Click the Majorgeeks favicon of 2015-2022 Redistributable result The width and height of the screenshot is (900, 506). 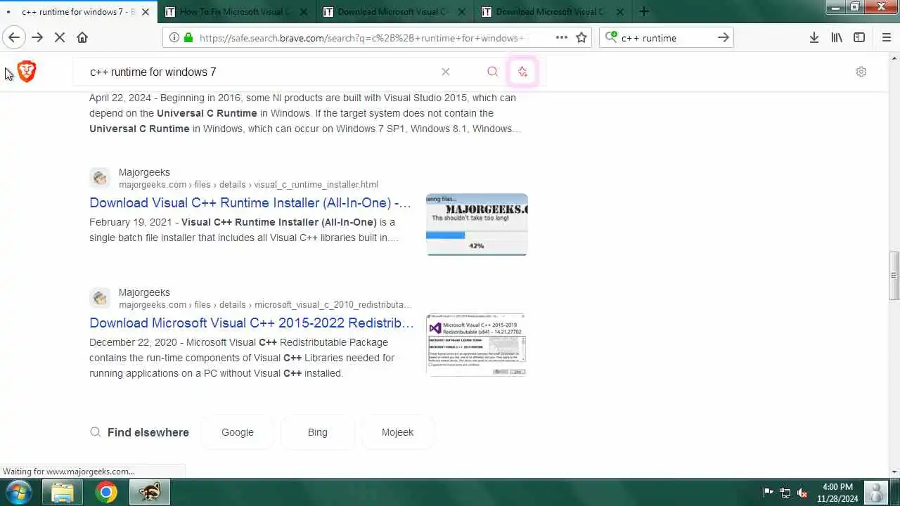[100, 298]
